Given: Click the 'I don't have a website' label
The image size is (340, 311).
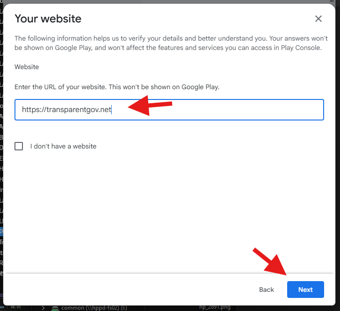Looking at the screenshot, I should coord(63,146).
